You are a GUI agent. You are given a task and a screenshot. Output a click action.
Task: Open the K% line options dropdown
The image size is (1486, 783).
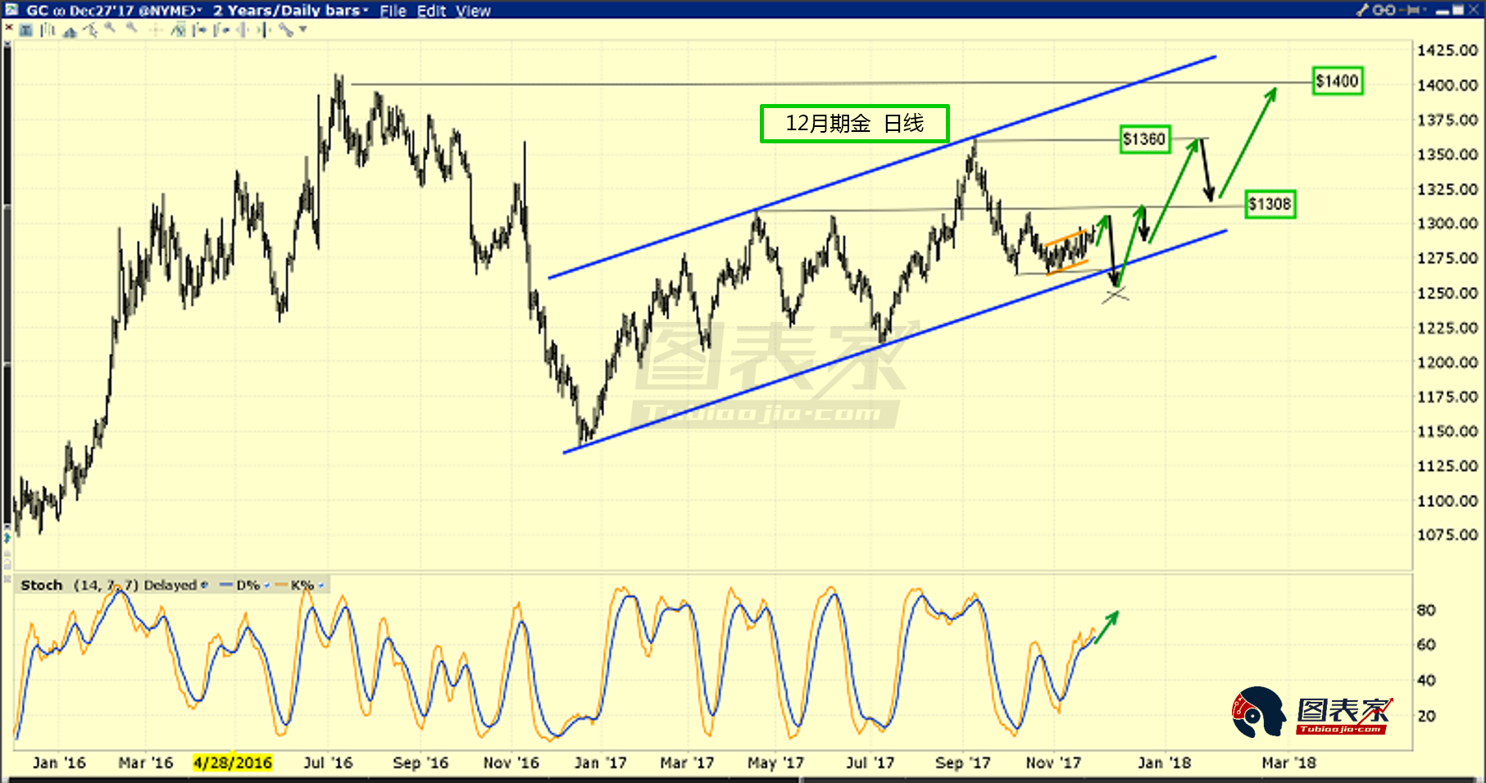pyautogui.click(x=321, y=585)
